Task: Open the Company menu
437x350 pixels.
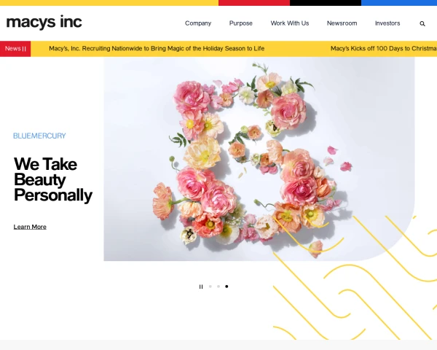Action: 198,23
